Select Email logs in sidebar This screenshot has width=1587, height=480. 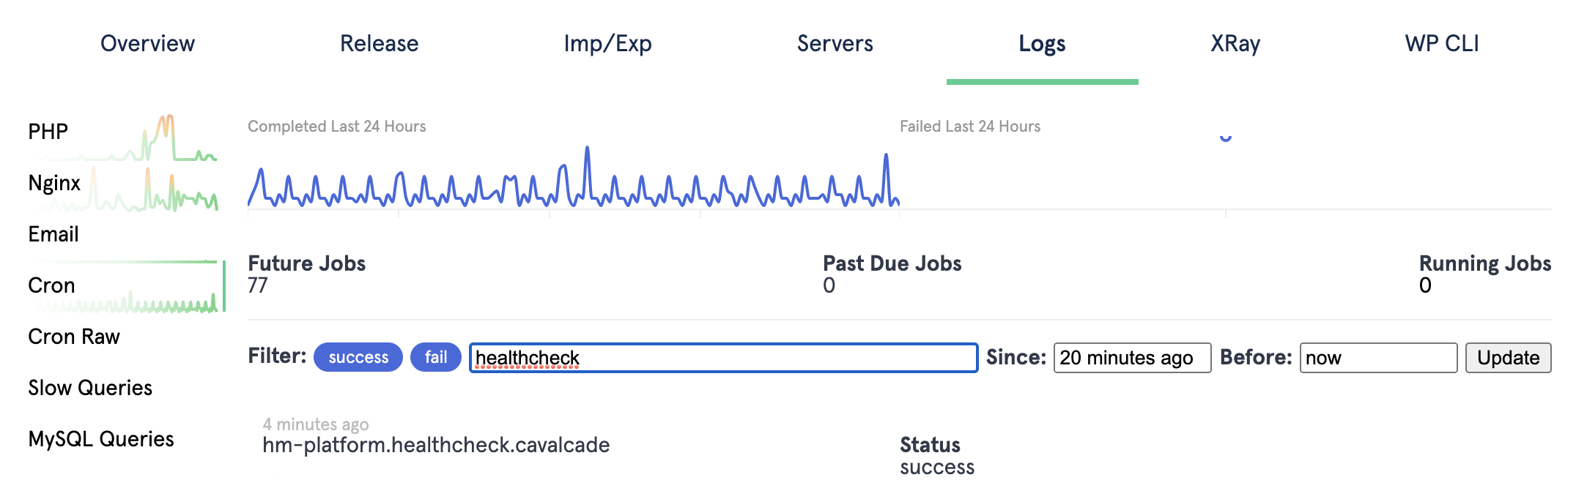[53, 234]
